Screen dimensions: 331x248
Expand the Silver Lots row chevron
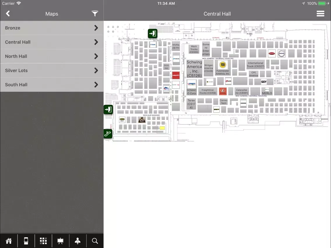point(96,70)
